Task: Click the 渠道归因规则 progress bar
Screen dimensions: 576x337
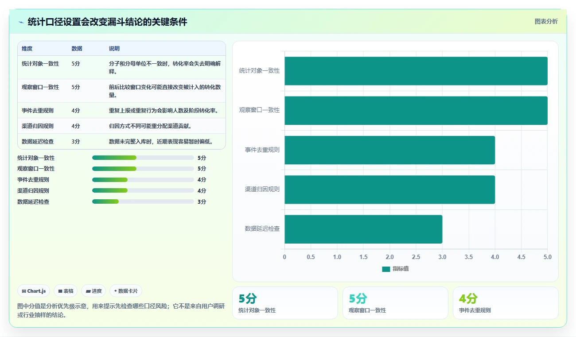Action: [143, 191]
